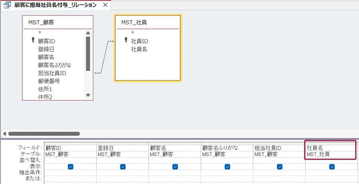Viewport: 359px width, 184px height.
Task: Click the key icon beside 社員ID
Action: [x=126, y=41]
